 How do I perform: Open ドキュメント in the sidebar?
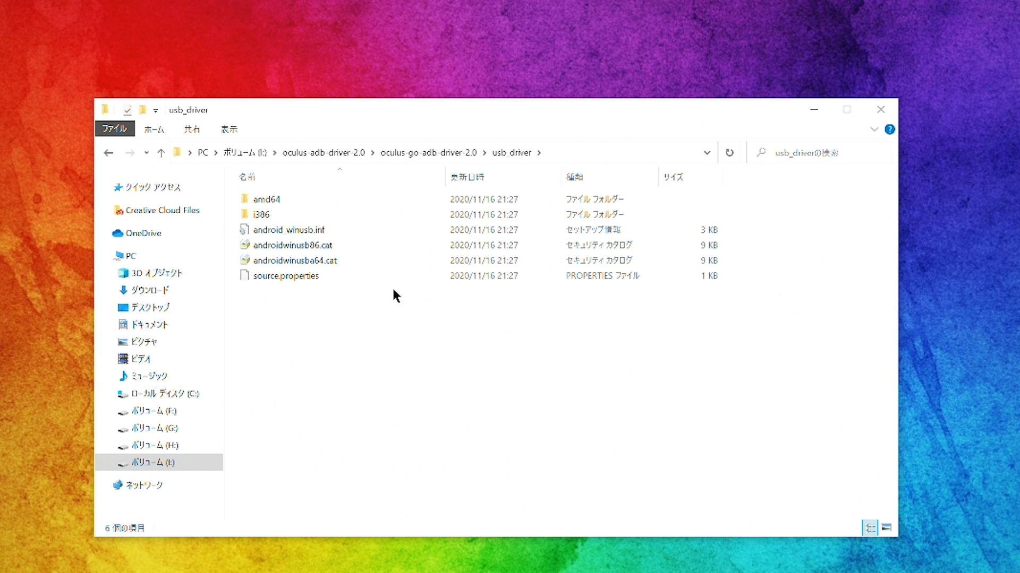point(149,325)
